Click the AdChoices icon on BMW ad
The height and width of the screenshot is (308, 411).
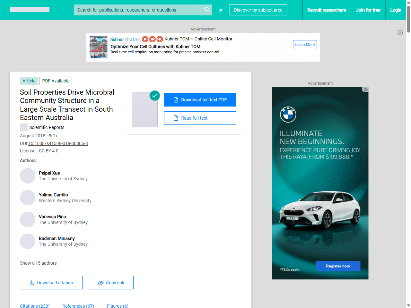[365, 90]
